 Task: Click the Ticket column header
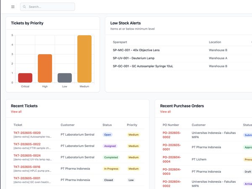coord(18,125)
